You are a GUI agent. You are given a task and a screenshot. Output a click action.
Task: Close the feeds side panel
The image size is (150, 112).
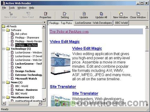[x=44, y=22]
